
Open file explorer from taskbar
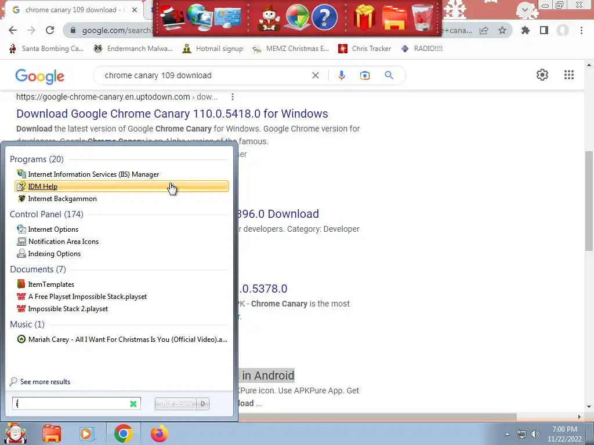[52, 434]
